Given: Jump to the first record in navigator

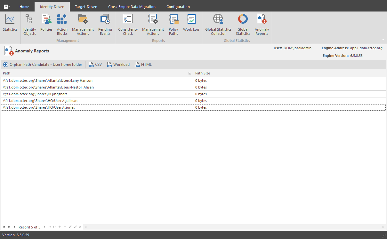Looking at the screenshot, I should [x=3, y=227].
